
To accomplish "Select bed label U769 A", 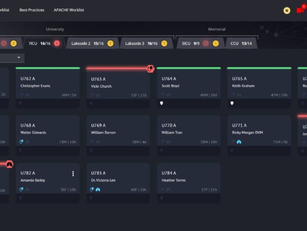I will click(x=98, y=125).
